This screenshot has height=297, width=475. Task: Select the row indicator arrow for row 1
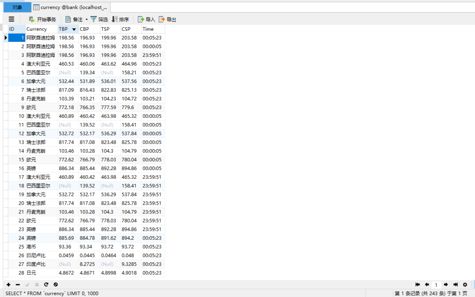point(6,38)
